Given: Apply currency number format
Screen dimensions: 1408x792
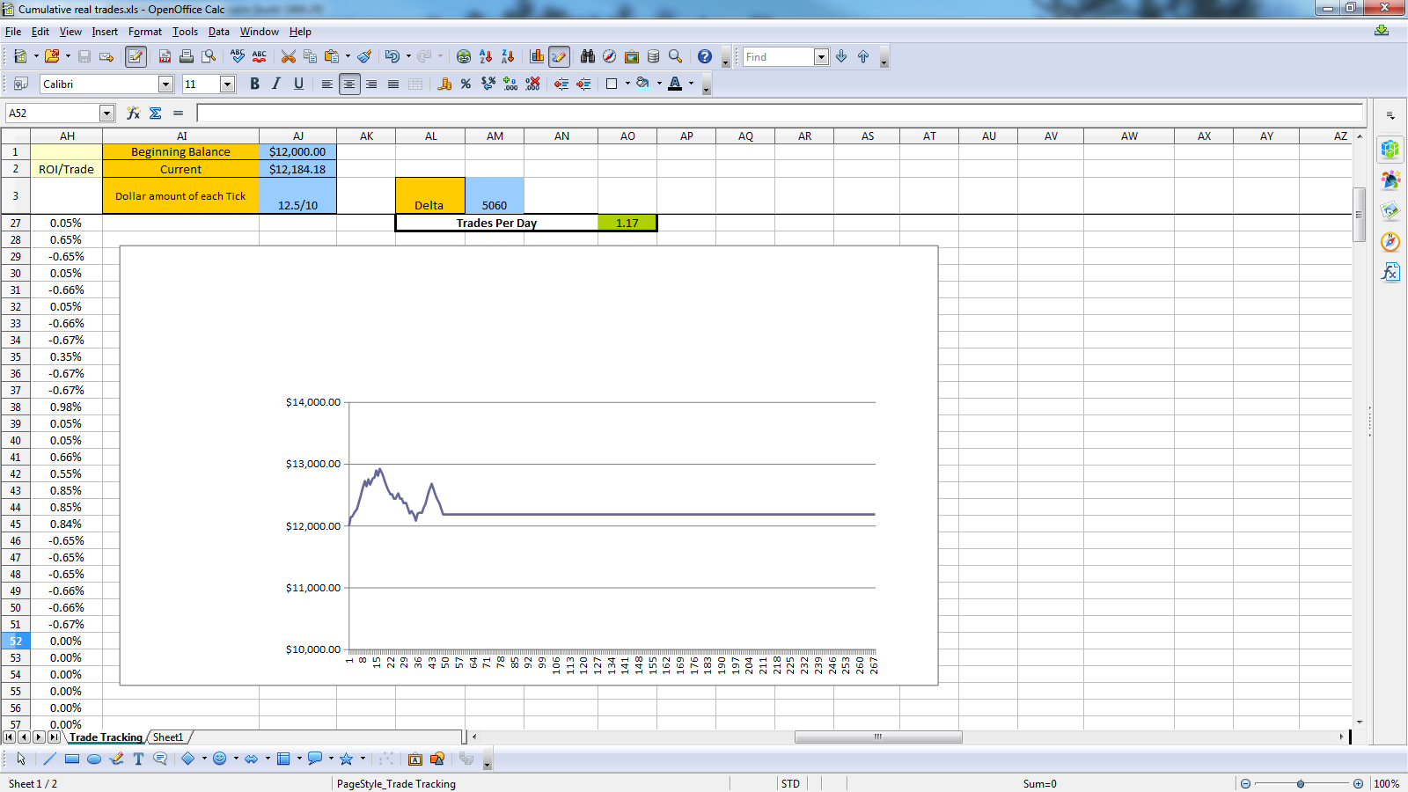Looking at the screenshot, I should click(444, 84).
